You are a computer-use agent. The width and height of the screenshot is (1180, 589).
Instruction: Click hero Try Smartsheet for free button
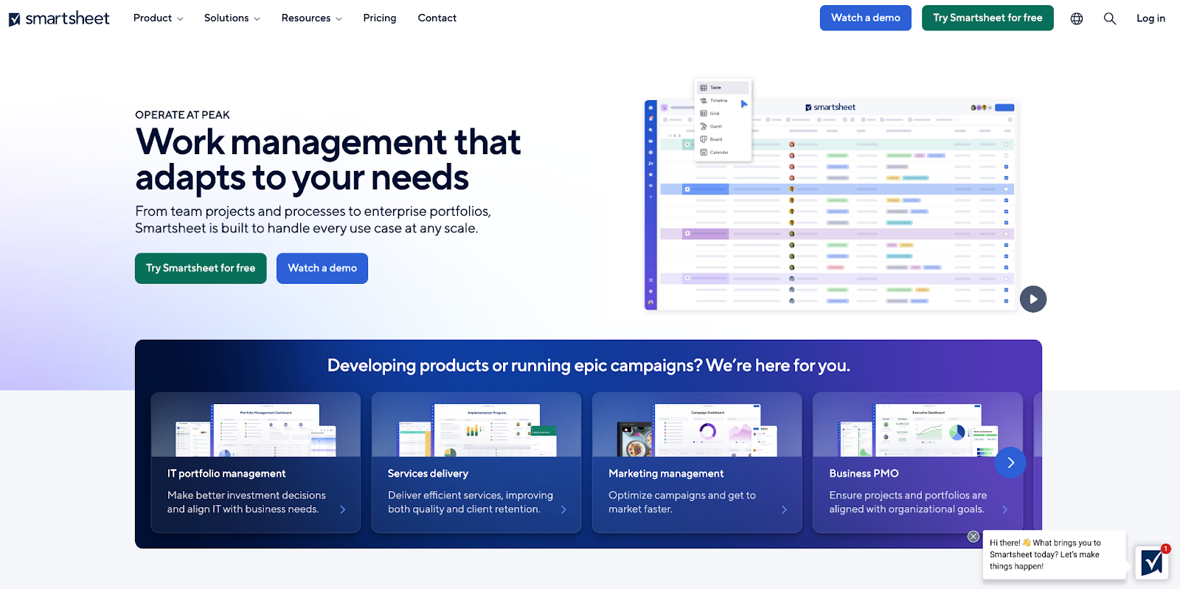201,268
